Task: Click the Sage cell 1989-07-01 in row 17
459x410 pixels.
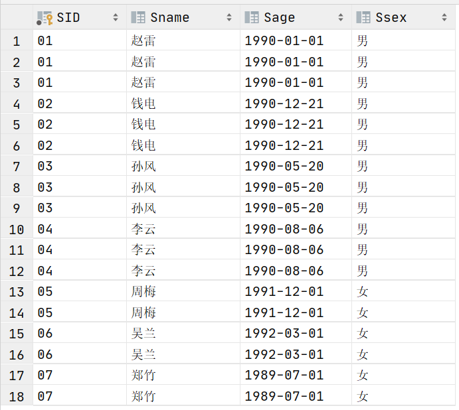Action: 296,376
